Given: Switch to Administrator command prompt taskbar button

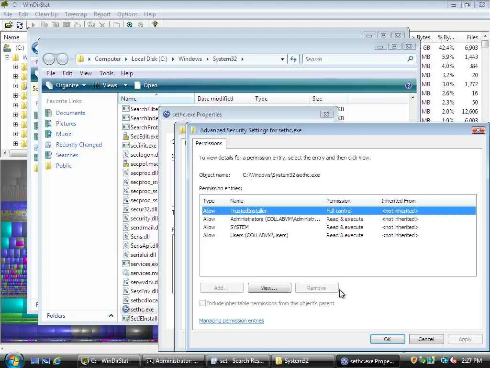Looking at the screenshot, I should click(173, 361).
